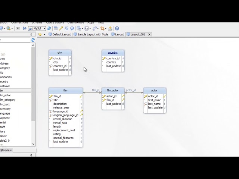This screenshot has width=239, height=179.
Task: Open the Connections menu
Action: 20,22
